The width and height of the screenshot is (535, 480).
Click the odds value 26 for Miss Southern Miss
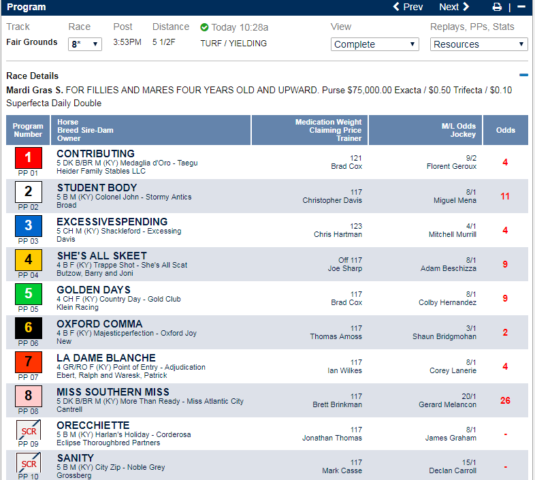click(x=505, y=400)
